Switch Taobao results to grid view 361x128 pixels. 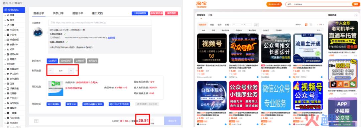306,25
